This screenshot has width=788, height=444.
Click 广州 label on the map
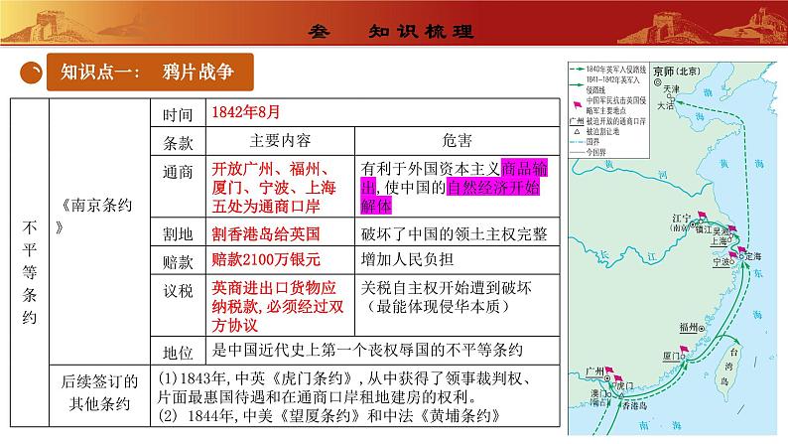click(x=594, y=371)
